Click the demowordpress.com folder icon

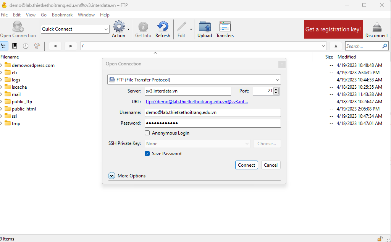click(8, 65)
